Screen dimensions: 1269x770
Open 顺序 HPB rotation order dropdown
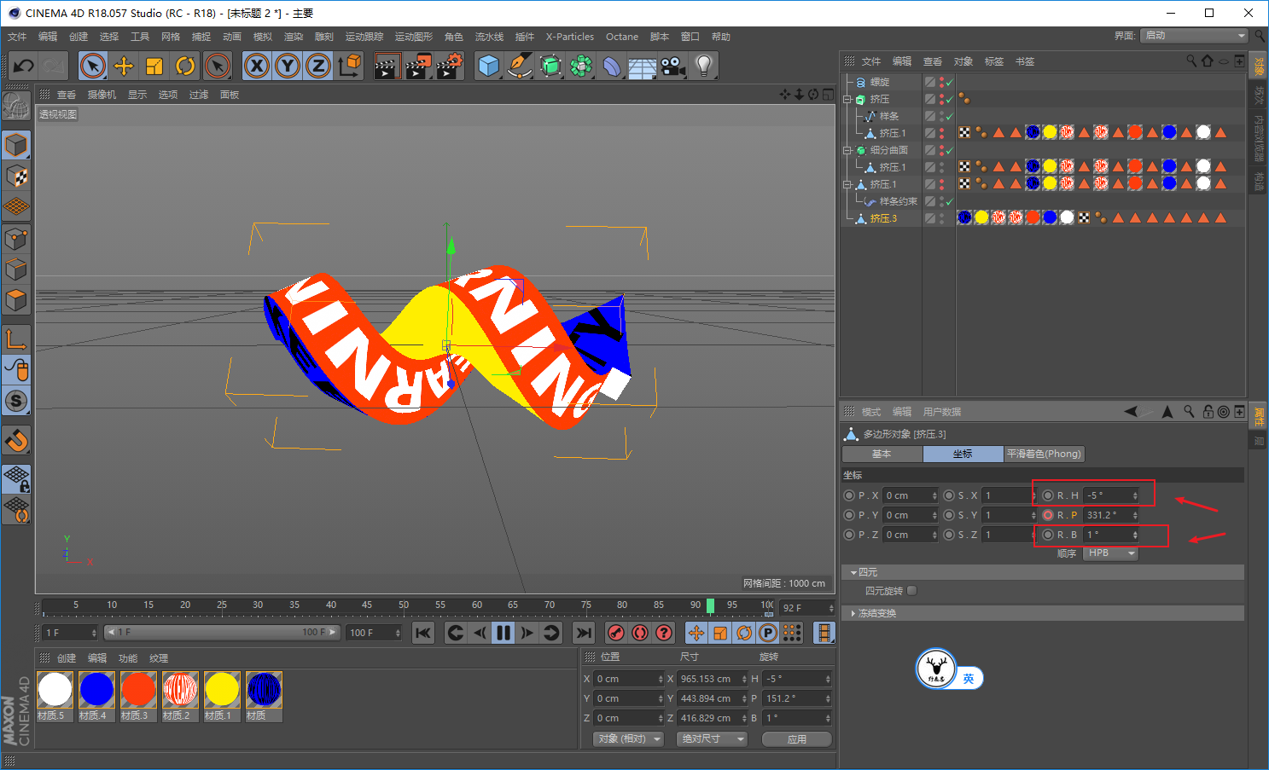(1111, 553)
